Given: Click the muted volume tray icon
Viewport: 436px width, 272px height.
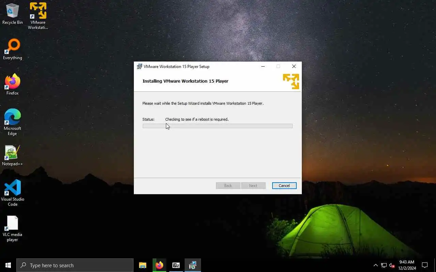Looking at the screenshot, I should coord(392,265).
